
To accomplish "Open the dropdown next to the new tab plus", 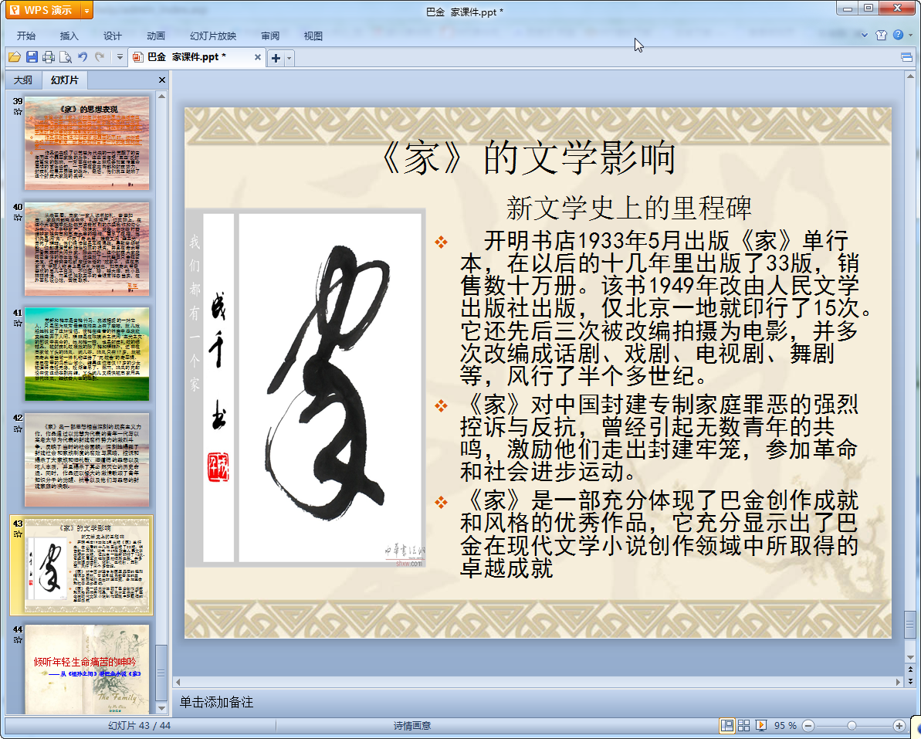I will point(290,58).
